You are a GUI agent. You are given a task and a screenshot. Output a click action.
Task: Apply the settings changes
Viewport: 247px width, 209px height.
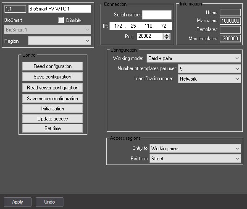(18, 202)
